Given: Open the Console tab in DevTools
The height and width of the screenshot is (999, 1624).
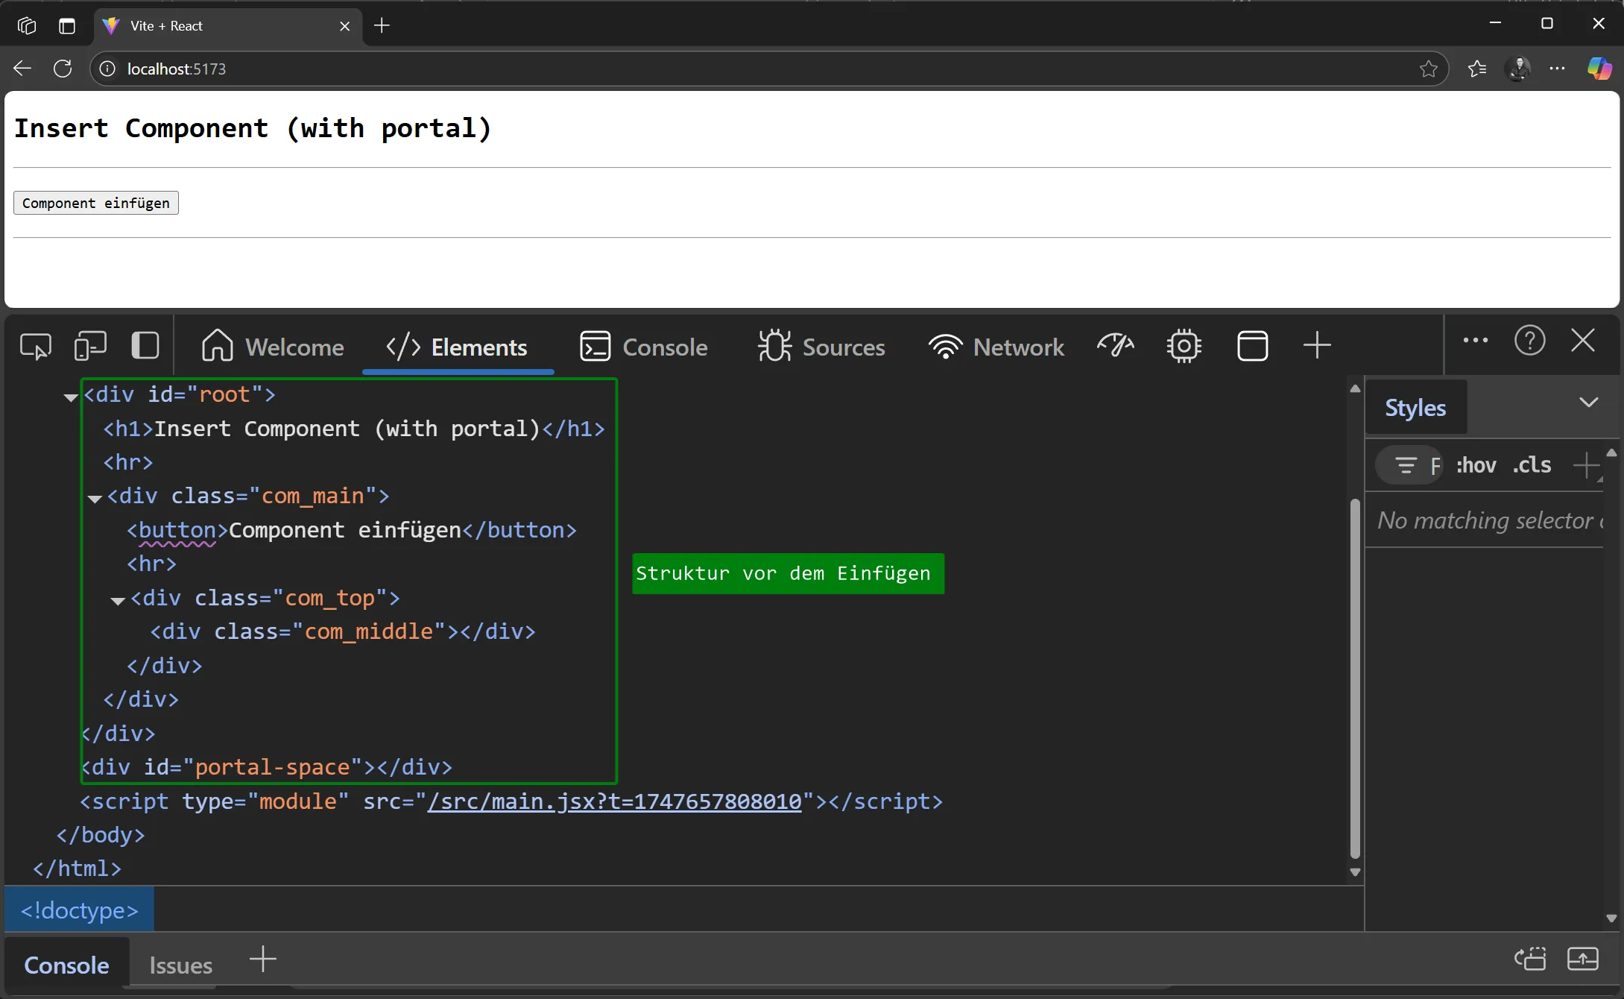Looking at the screenshot, I should 644,347.
